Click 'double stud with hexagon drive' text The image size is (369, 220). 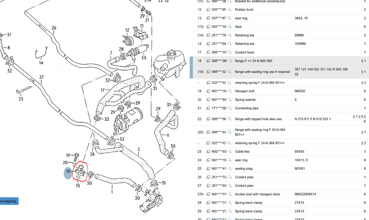(x=257, y=194)
